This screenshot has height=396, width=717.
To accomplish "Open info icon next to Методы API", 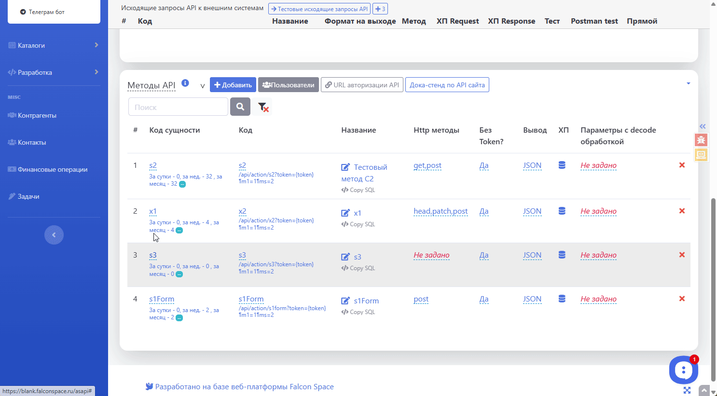I will coord(185,83).
